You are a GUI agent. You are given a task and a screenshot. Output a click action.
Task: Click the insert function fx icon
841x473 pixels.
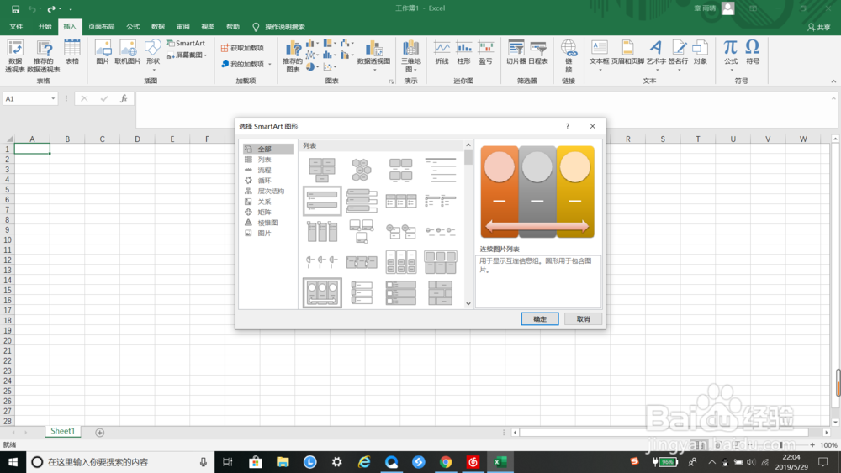(124, 98)
